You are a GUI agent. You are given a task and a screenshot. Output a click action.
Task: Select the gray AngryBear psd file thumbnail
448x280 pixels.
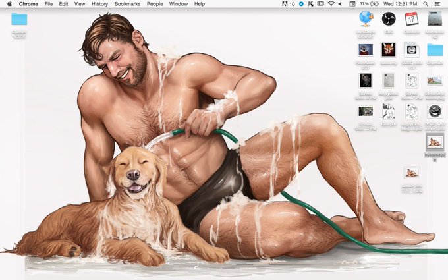pyautogui.click(x=389, y=80)
